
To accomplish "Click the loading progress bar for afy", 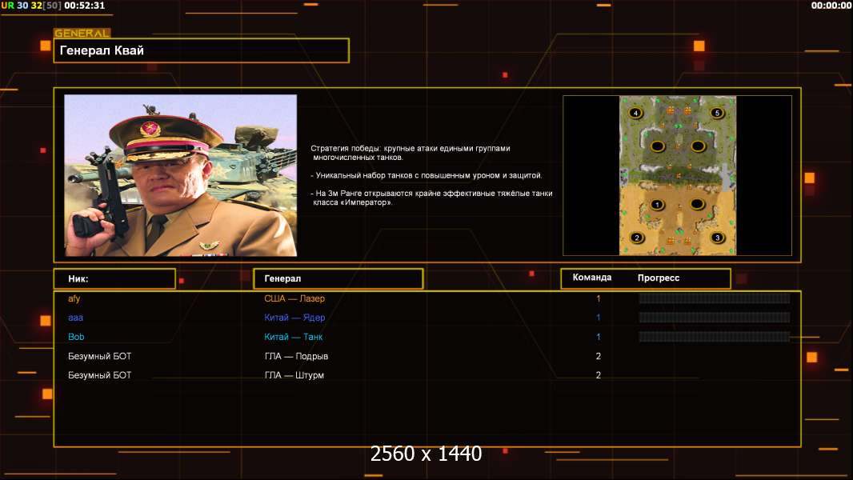I will [x=715, y=298].
